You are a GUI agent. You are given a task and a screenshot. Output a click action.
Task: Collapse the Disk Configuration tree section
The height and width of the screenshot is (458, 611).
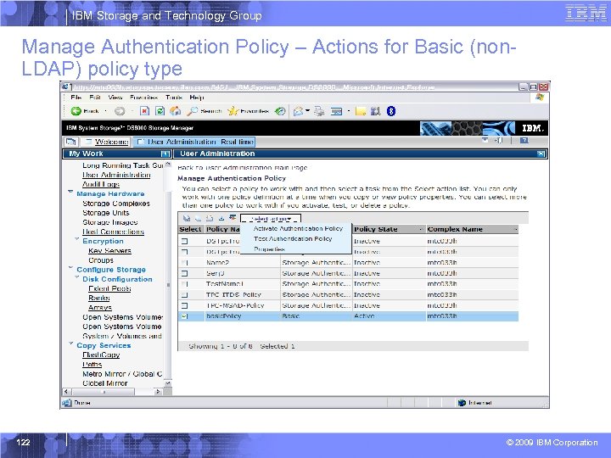coord(76,277)
